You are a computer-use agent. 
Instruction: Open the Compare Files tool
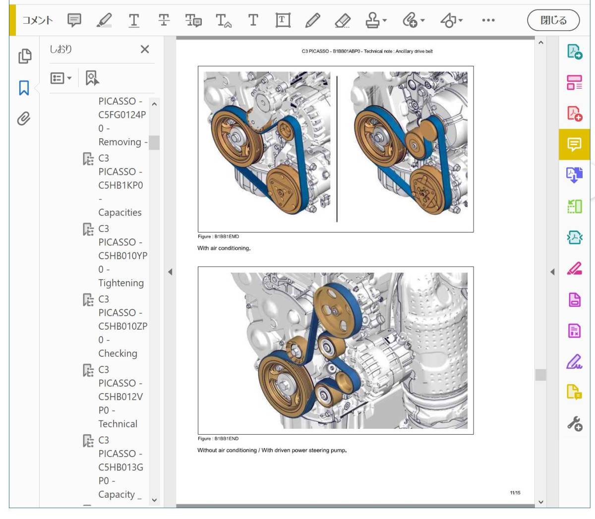pos(574,206)
